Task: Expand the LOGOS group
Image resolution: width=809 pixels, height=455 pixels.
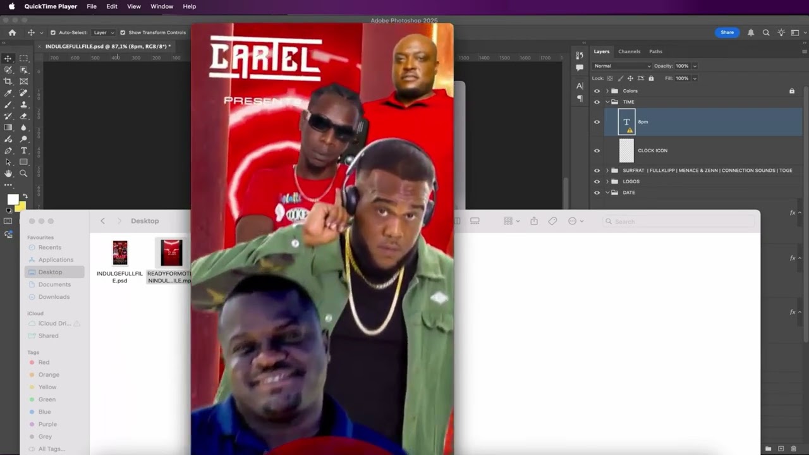Action: (x=607, y=181)
